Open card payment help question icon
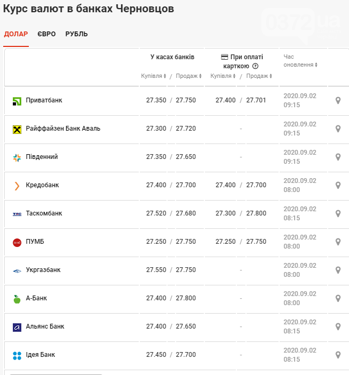Viewport: 349px width, 375px height. tap(255, 66)
